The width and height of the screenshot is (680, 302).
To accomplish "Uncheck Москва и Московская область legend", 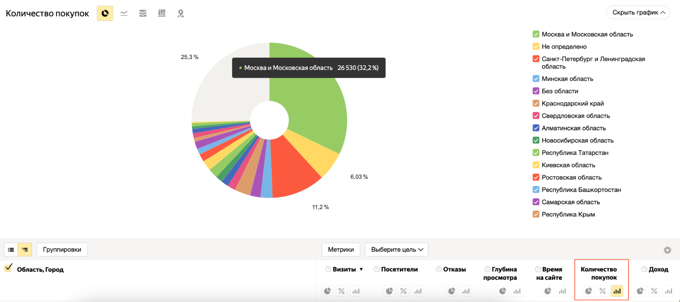I will (536, 34).
